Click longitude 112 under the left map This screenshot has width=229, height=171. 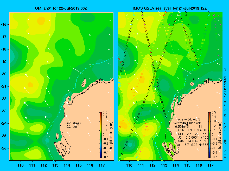point(44,165)
